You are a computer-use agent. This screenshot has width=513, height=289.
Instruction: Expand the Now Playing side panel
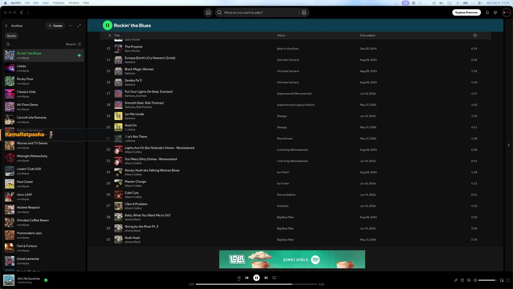point(509,145)
